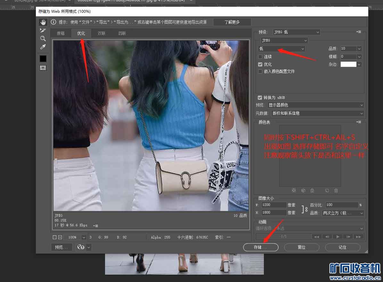Select the Eyedropper tool
This screenshot has width=383, height=282.
(x=43, y=47)
